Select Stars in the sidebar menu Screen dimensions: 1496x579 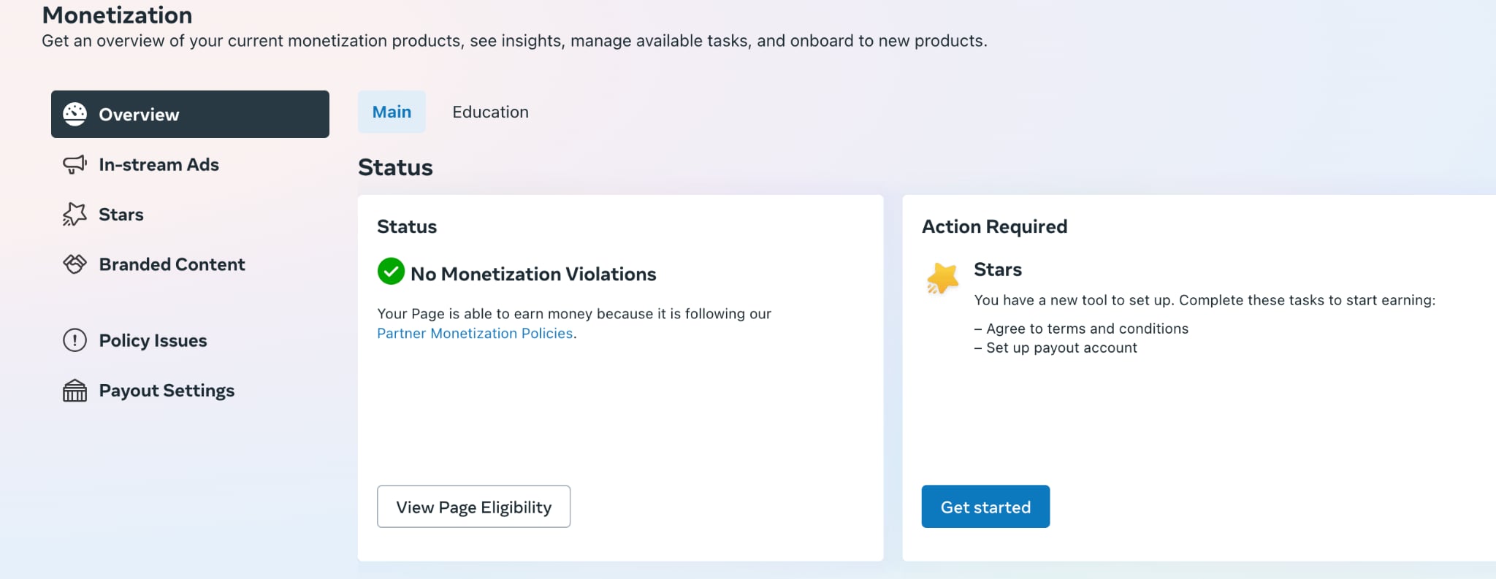click(121, 214)
